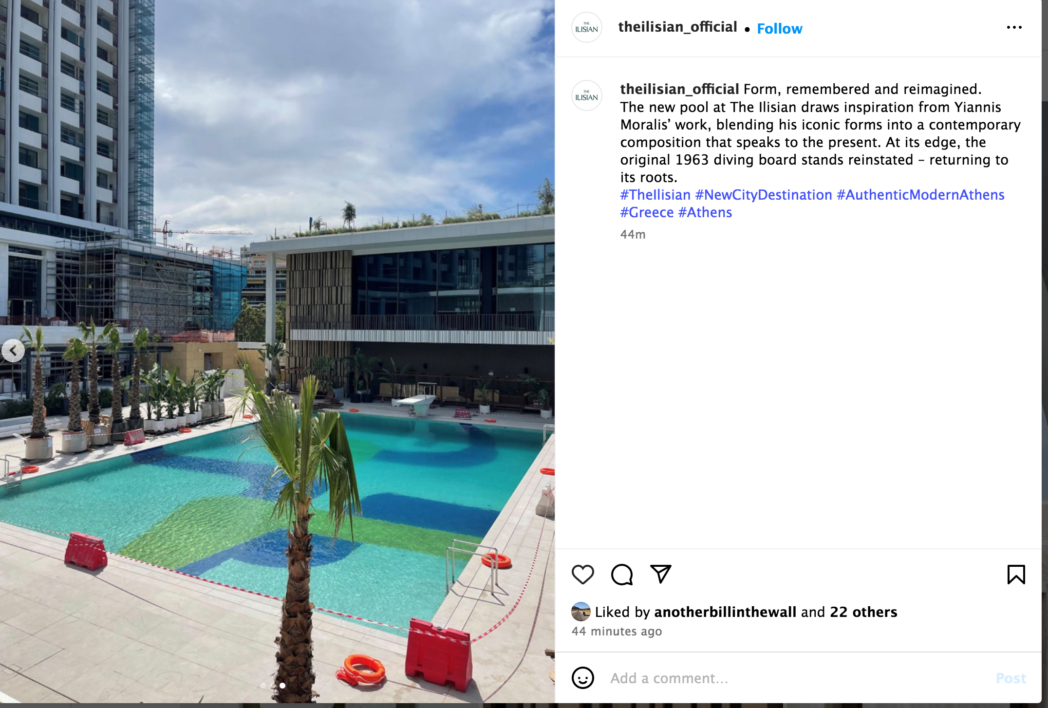This screenshot has width=1048, height=708.
Task: Show the list of 22 others who liked
Action: point(863,612)
